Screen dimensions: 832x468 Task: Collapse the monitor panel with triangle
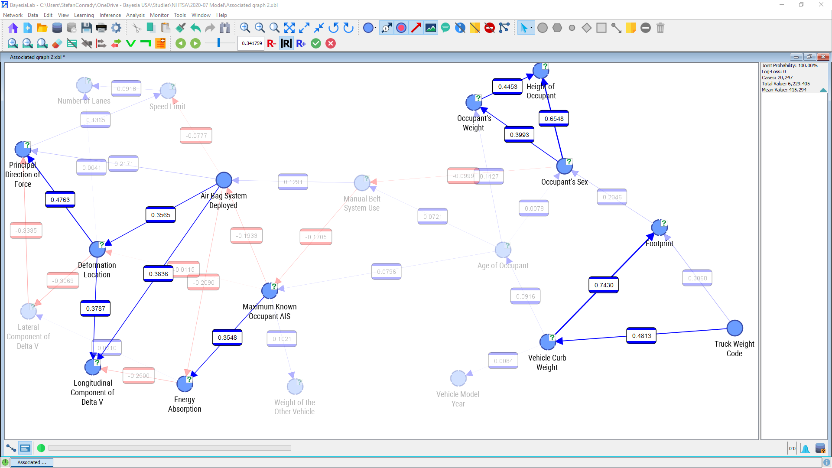[823, 90]
